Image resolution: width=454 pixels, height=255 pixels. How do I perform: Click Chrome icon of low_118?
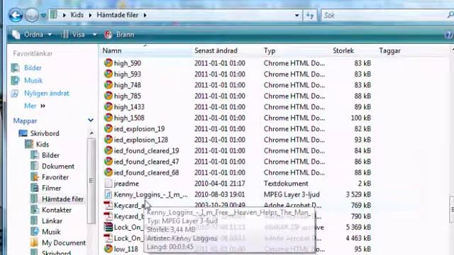(109, 249)
